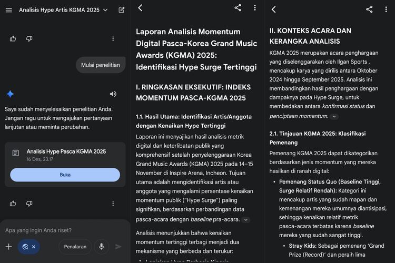
Task: Remove the Deep Research chip with the X
Action: [34, 247]
